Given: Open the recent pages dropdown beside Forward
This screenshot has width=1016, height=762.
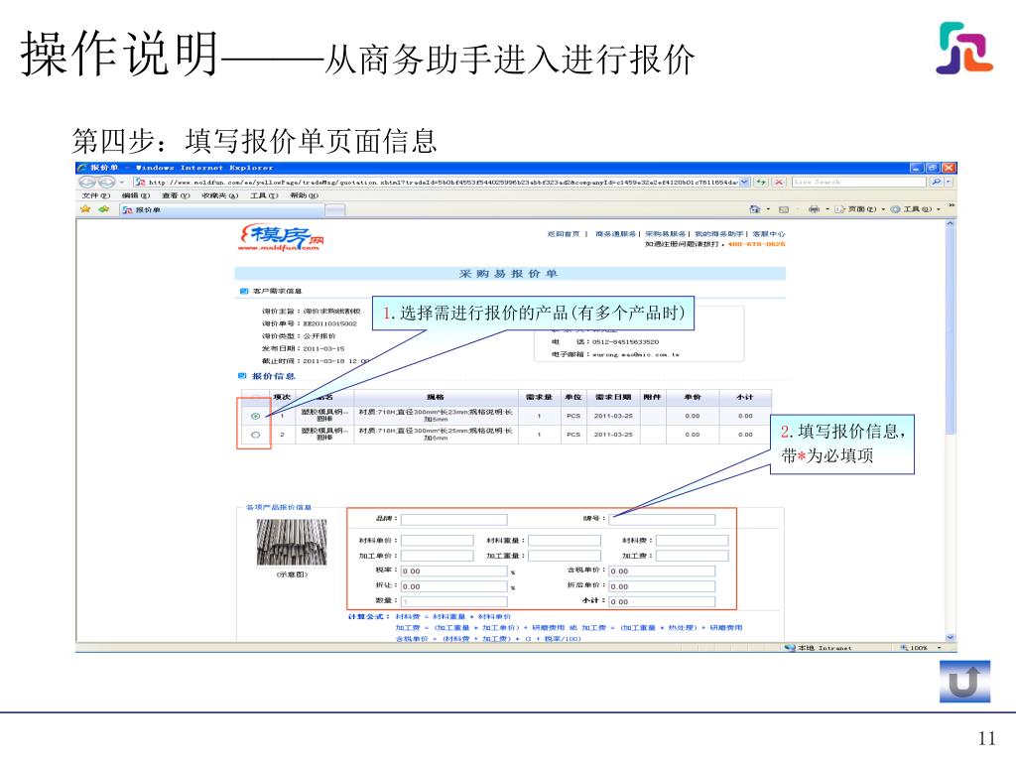Looking at the screenshot, I should tap(121, 183).
